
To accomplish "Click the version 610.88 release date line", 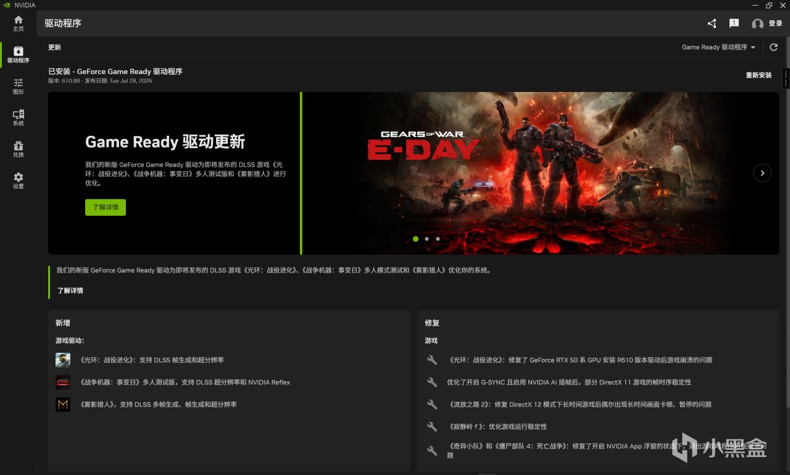I will (100, 81).
